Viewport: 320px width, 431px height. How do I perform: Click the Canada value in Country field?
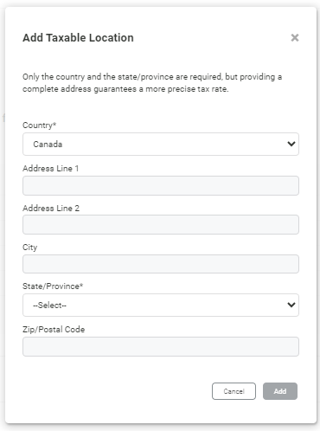coord(48,144)
